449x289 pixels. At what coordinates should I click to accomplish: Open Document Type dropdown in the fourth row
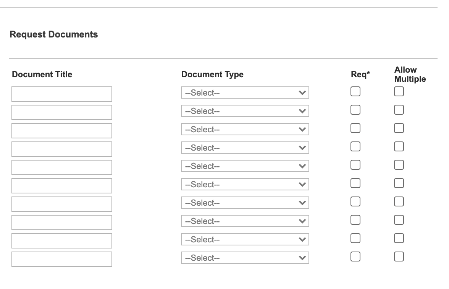(x=245, y=148)
